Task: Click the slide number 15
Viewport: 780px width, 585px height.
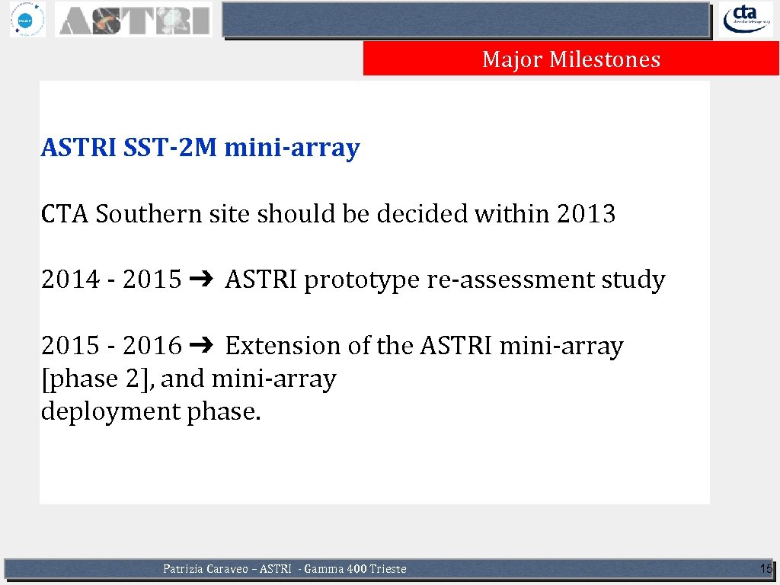Action: [x=766, y=568]
